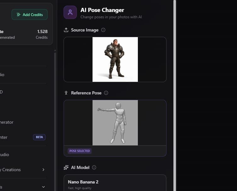Click the POSE SELECTED badge
This screenshot has height=191, width=237.
(80, 151)
